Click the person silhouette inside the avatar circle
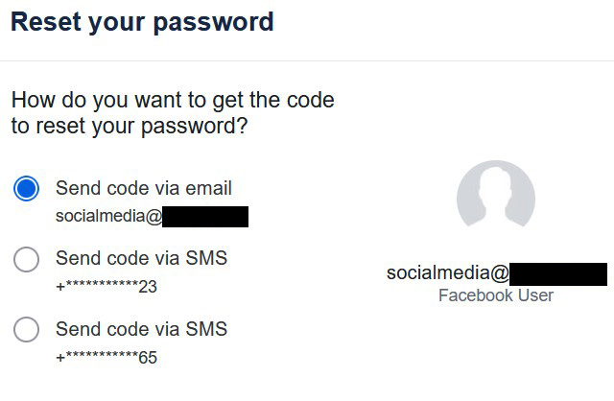The image size is (614, 401). (495, 192)
